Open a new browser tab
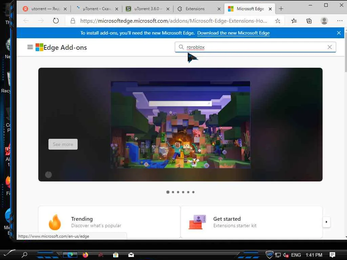This screenshot has height=260, width=347. tap(281, 8)
